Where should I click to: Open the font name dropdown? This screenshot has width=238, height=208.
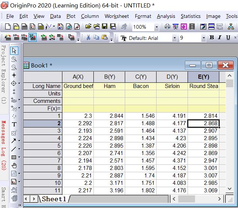[x=174, y=38]
